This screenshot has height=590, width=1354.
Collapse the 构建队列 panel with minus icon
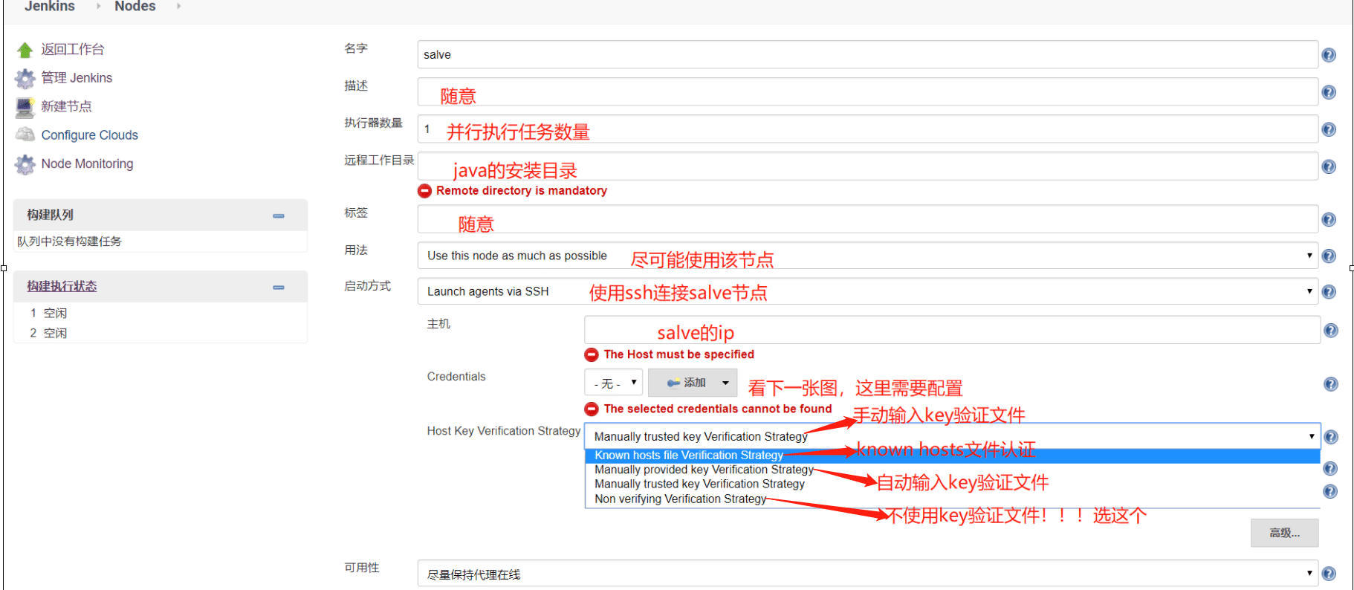click(279, 215)
